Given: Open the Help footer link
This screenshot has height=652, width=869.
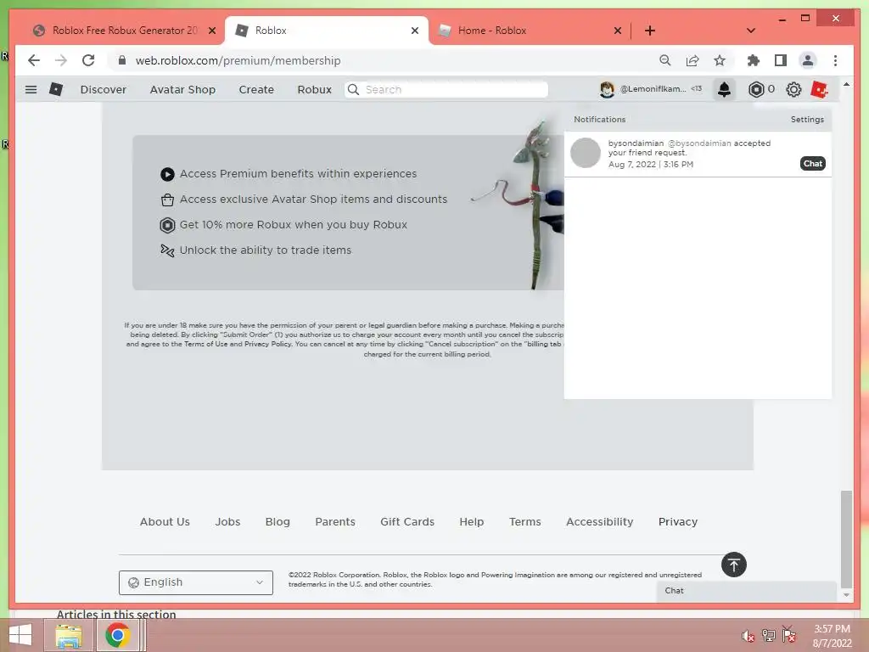Looking at the screenshot, I should pyautogui.click(x=471, y=522).
